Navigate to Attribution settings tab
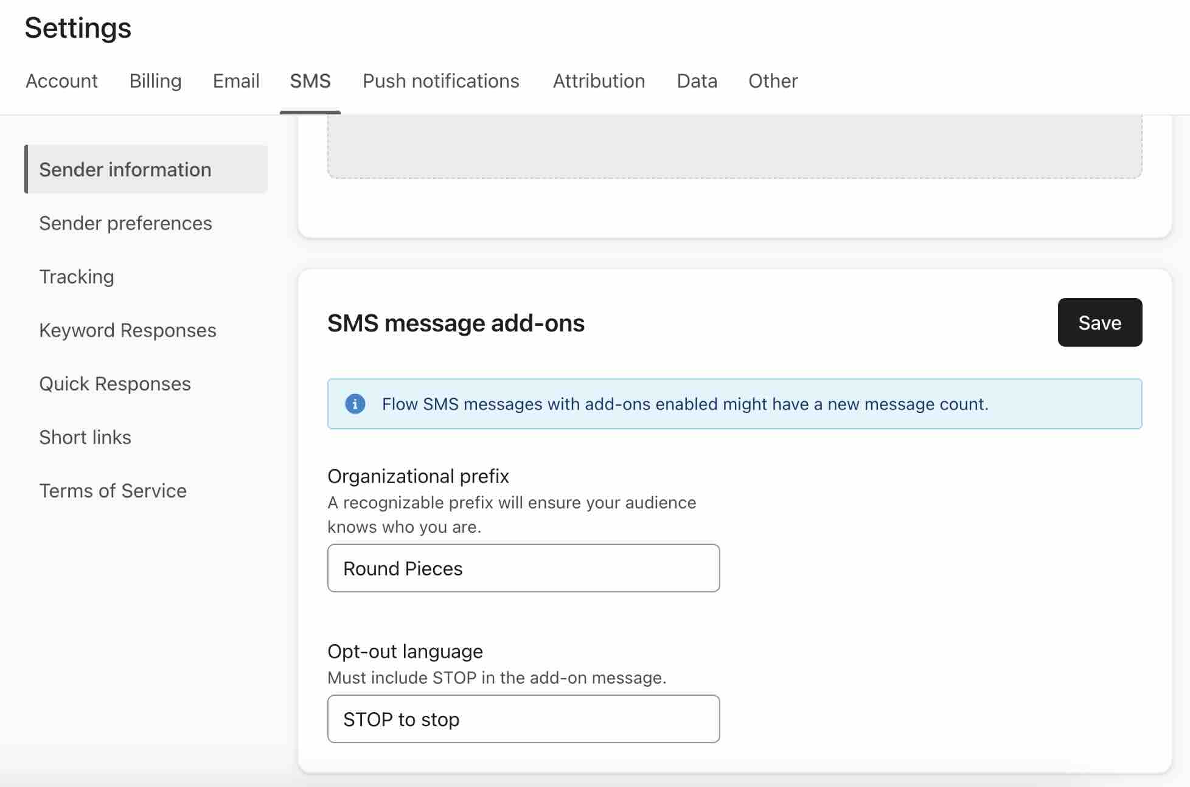Screen dimensions: 1190x787 598,80
